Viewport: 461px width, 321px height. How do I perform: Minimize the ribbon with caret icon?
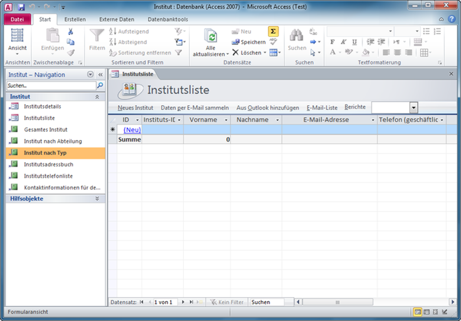(x=441, y=19)
